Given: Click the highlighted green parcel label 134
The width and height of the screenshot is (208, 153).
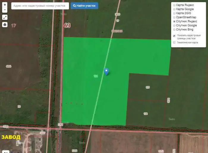Looking at the screenshot, I should point(96,76).
